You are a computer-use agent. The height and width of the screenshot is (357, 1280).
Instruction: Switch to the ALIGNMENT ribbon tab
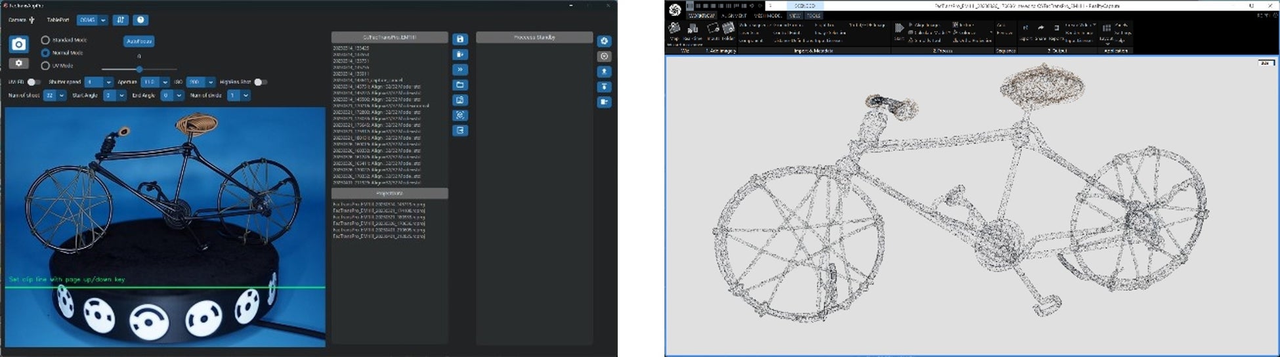734,16
